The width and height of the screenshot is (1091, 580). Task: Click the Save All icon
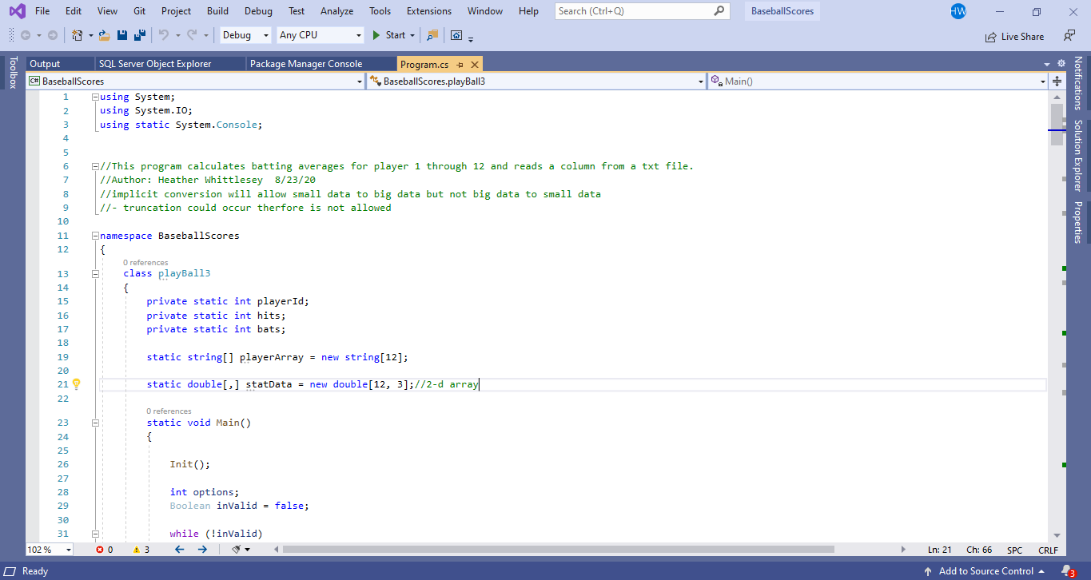[x=140, y=35]
